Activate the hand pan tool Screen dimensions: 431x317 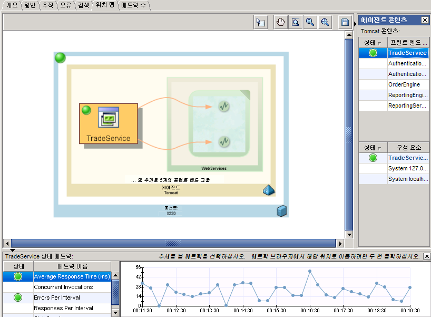pos(280,22)
